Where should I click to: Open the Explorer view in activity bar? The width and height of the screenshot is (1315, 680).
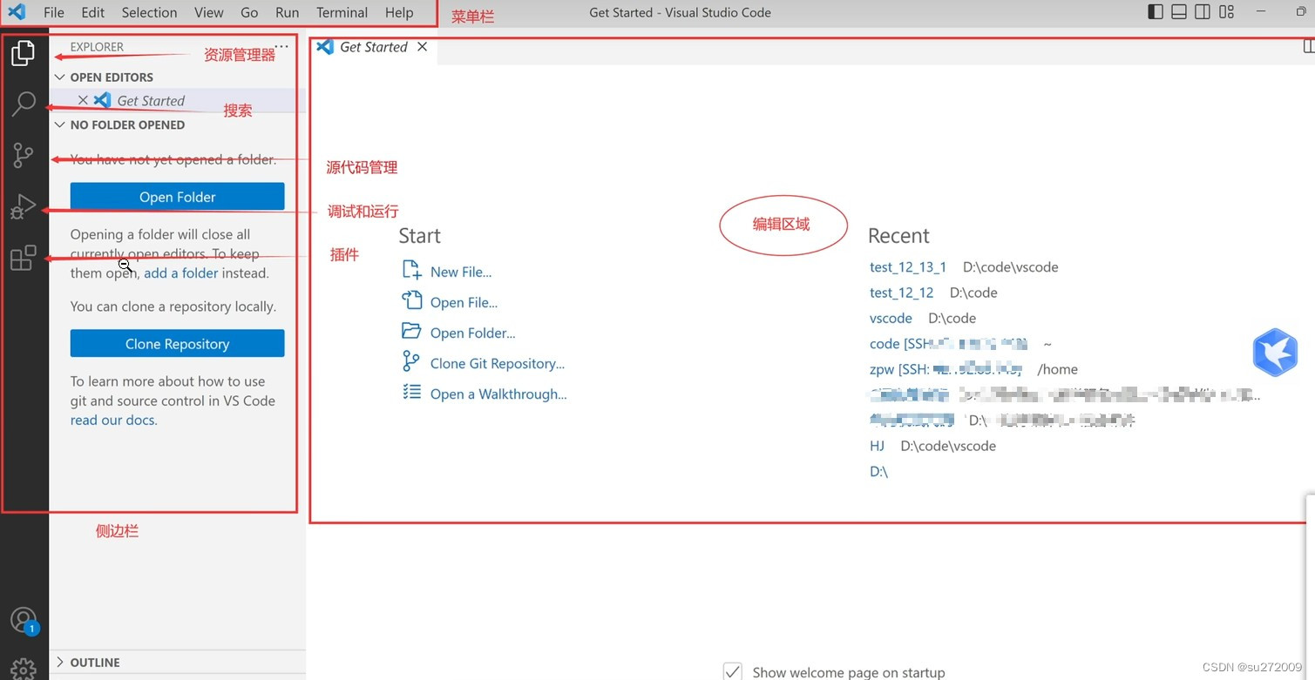(23, 54)
